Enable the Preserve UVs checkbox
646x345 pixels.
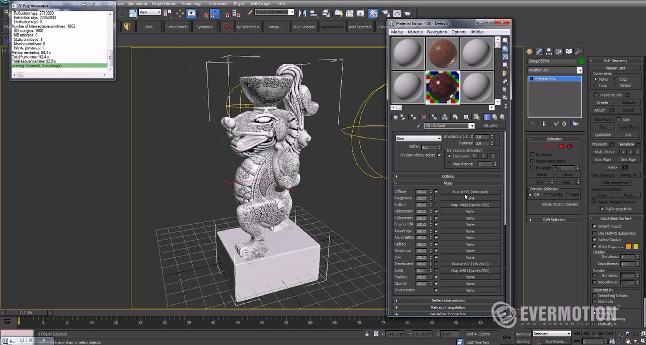pos(596,95)
